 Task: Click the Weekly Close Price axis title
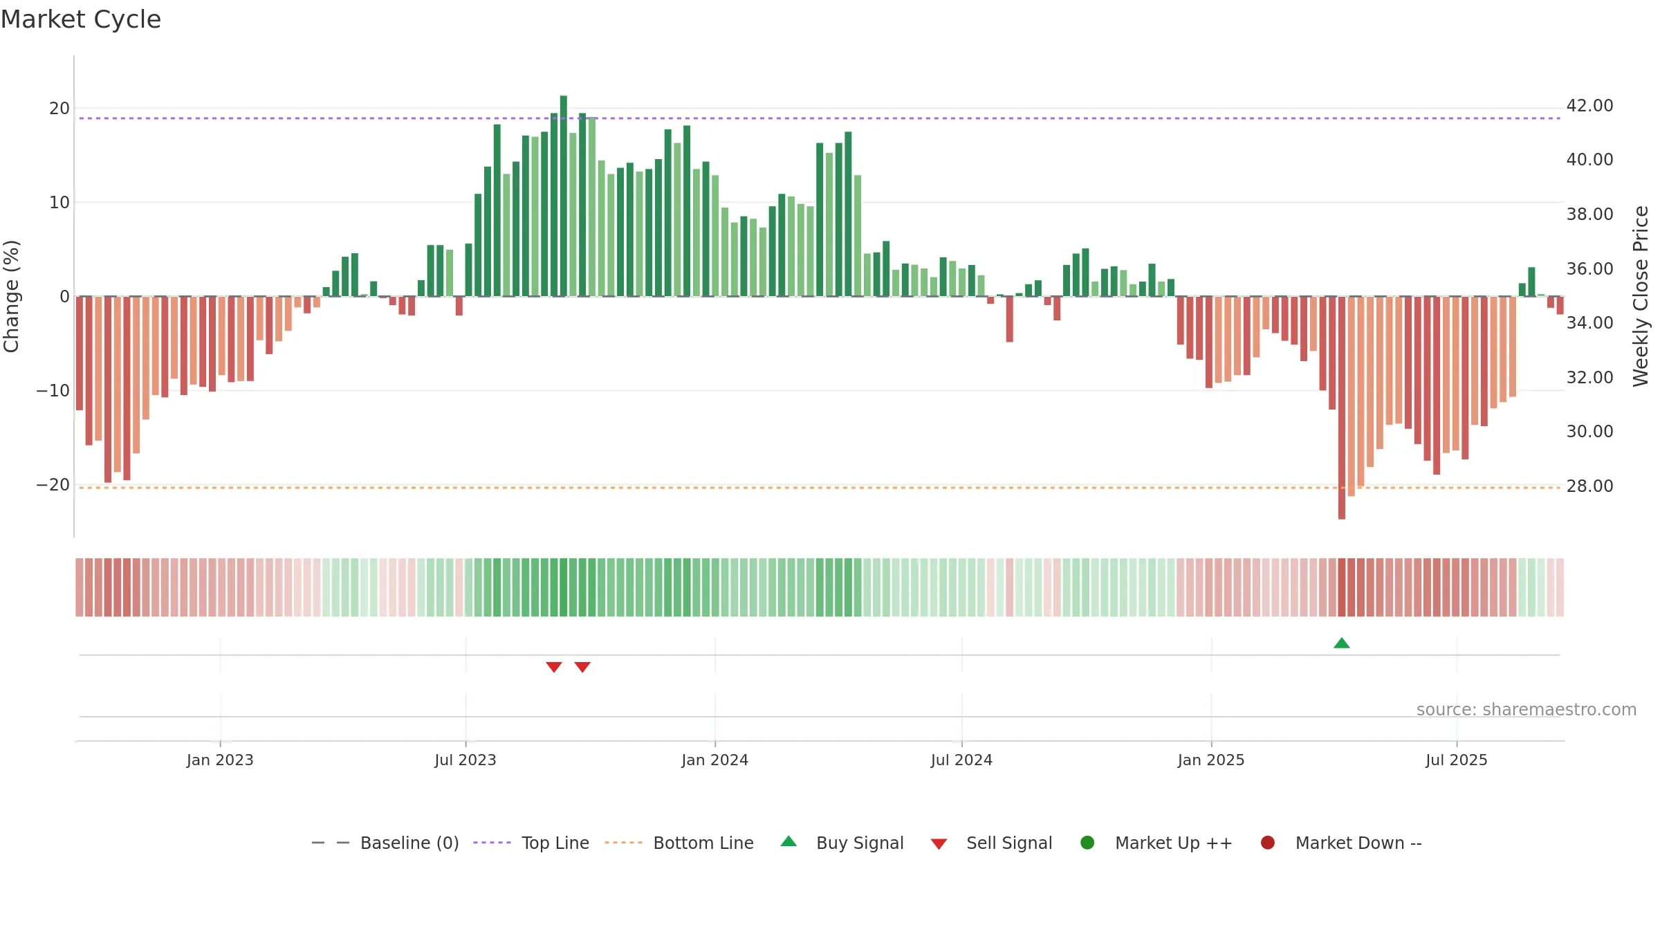pos(1641,296)
